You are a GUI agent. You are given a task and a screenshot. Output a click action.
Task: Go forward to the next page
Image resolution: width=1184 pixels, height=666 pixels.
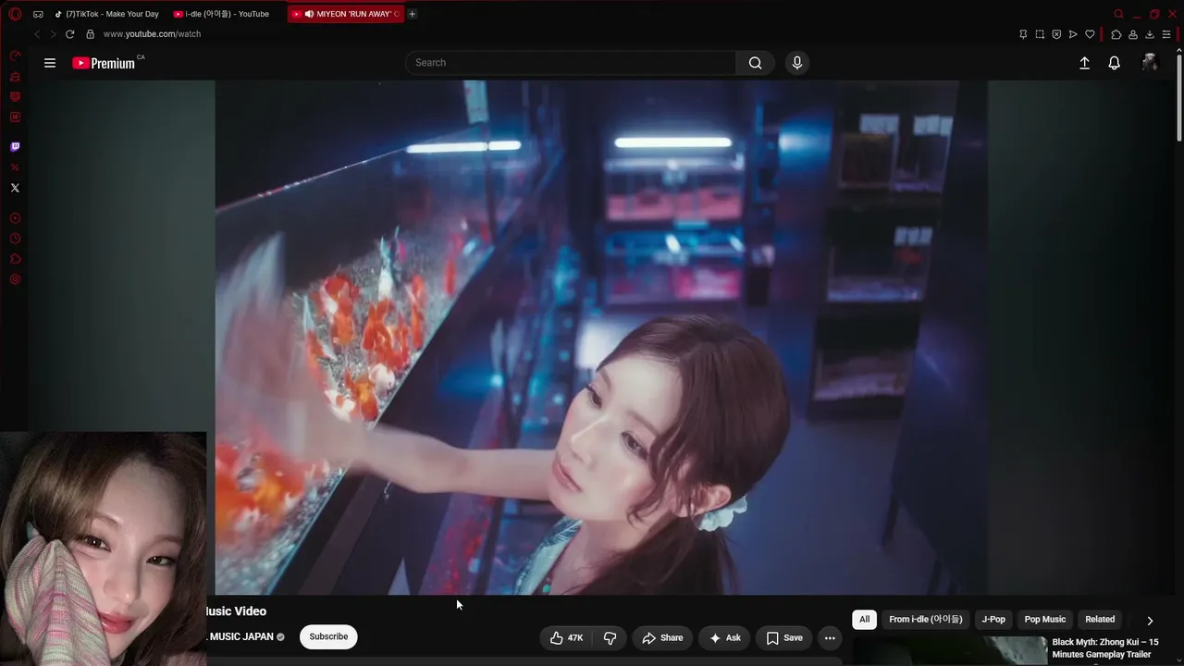[53, 34]
